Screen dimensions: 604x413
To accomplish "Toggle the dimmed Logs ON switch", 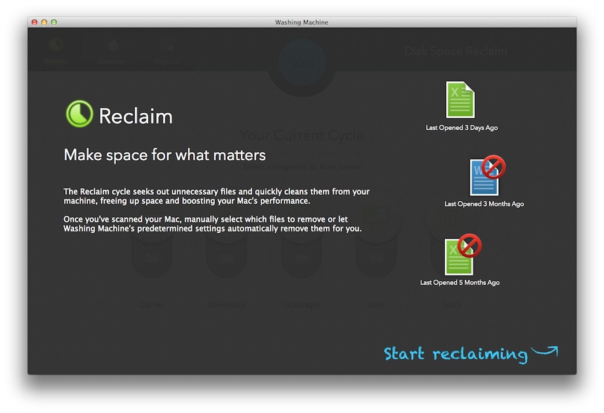I will 377,258.
